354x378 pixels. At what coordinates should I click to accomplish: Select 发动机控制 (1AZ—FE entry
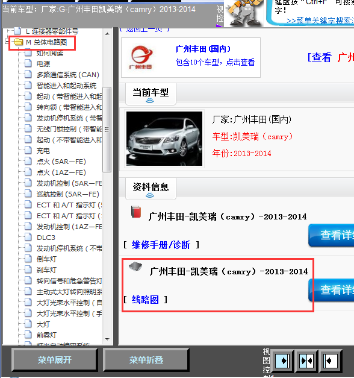[69, 226]
